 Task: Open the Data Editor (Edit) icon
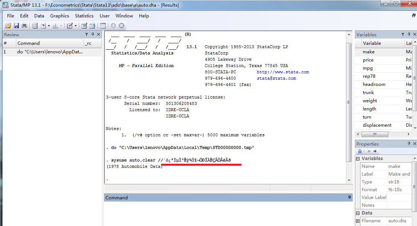tap(84, 26)
